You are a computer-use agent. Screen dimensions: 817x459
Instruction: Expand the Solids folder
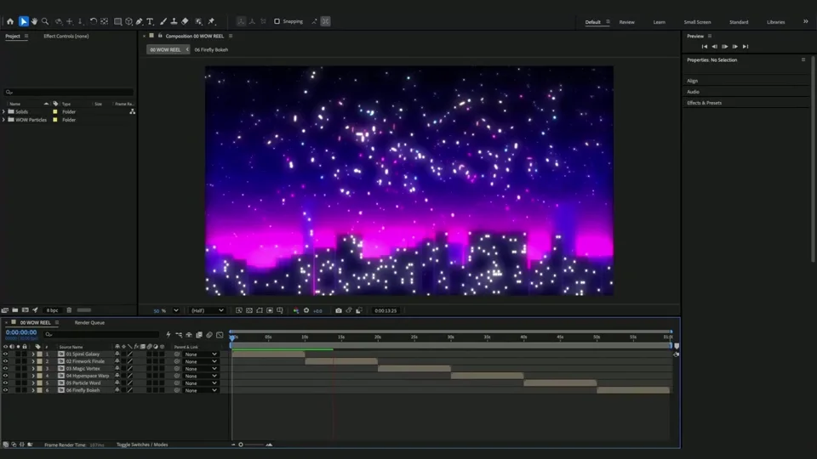[4, 111]
